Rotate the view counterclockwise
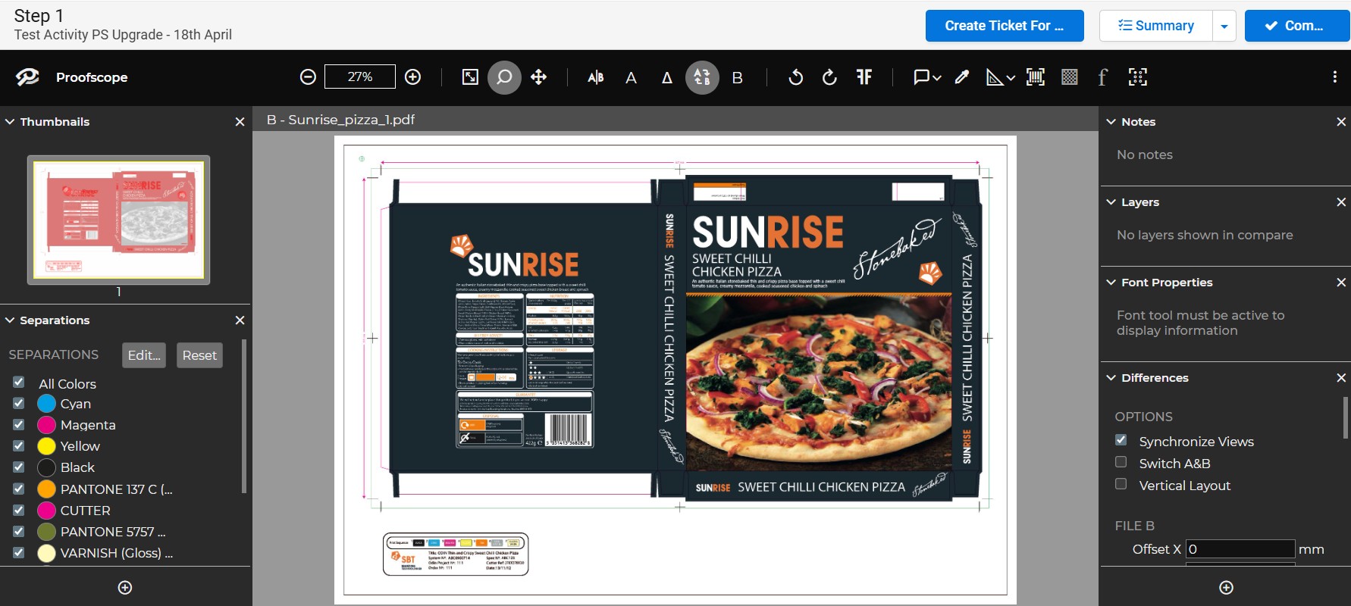The image size is (1351, 606). click(x=795, y=77)
